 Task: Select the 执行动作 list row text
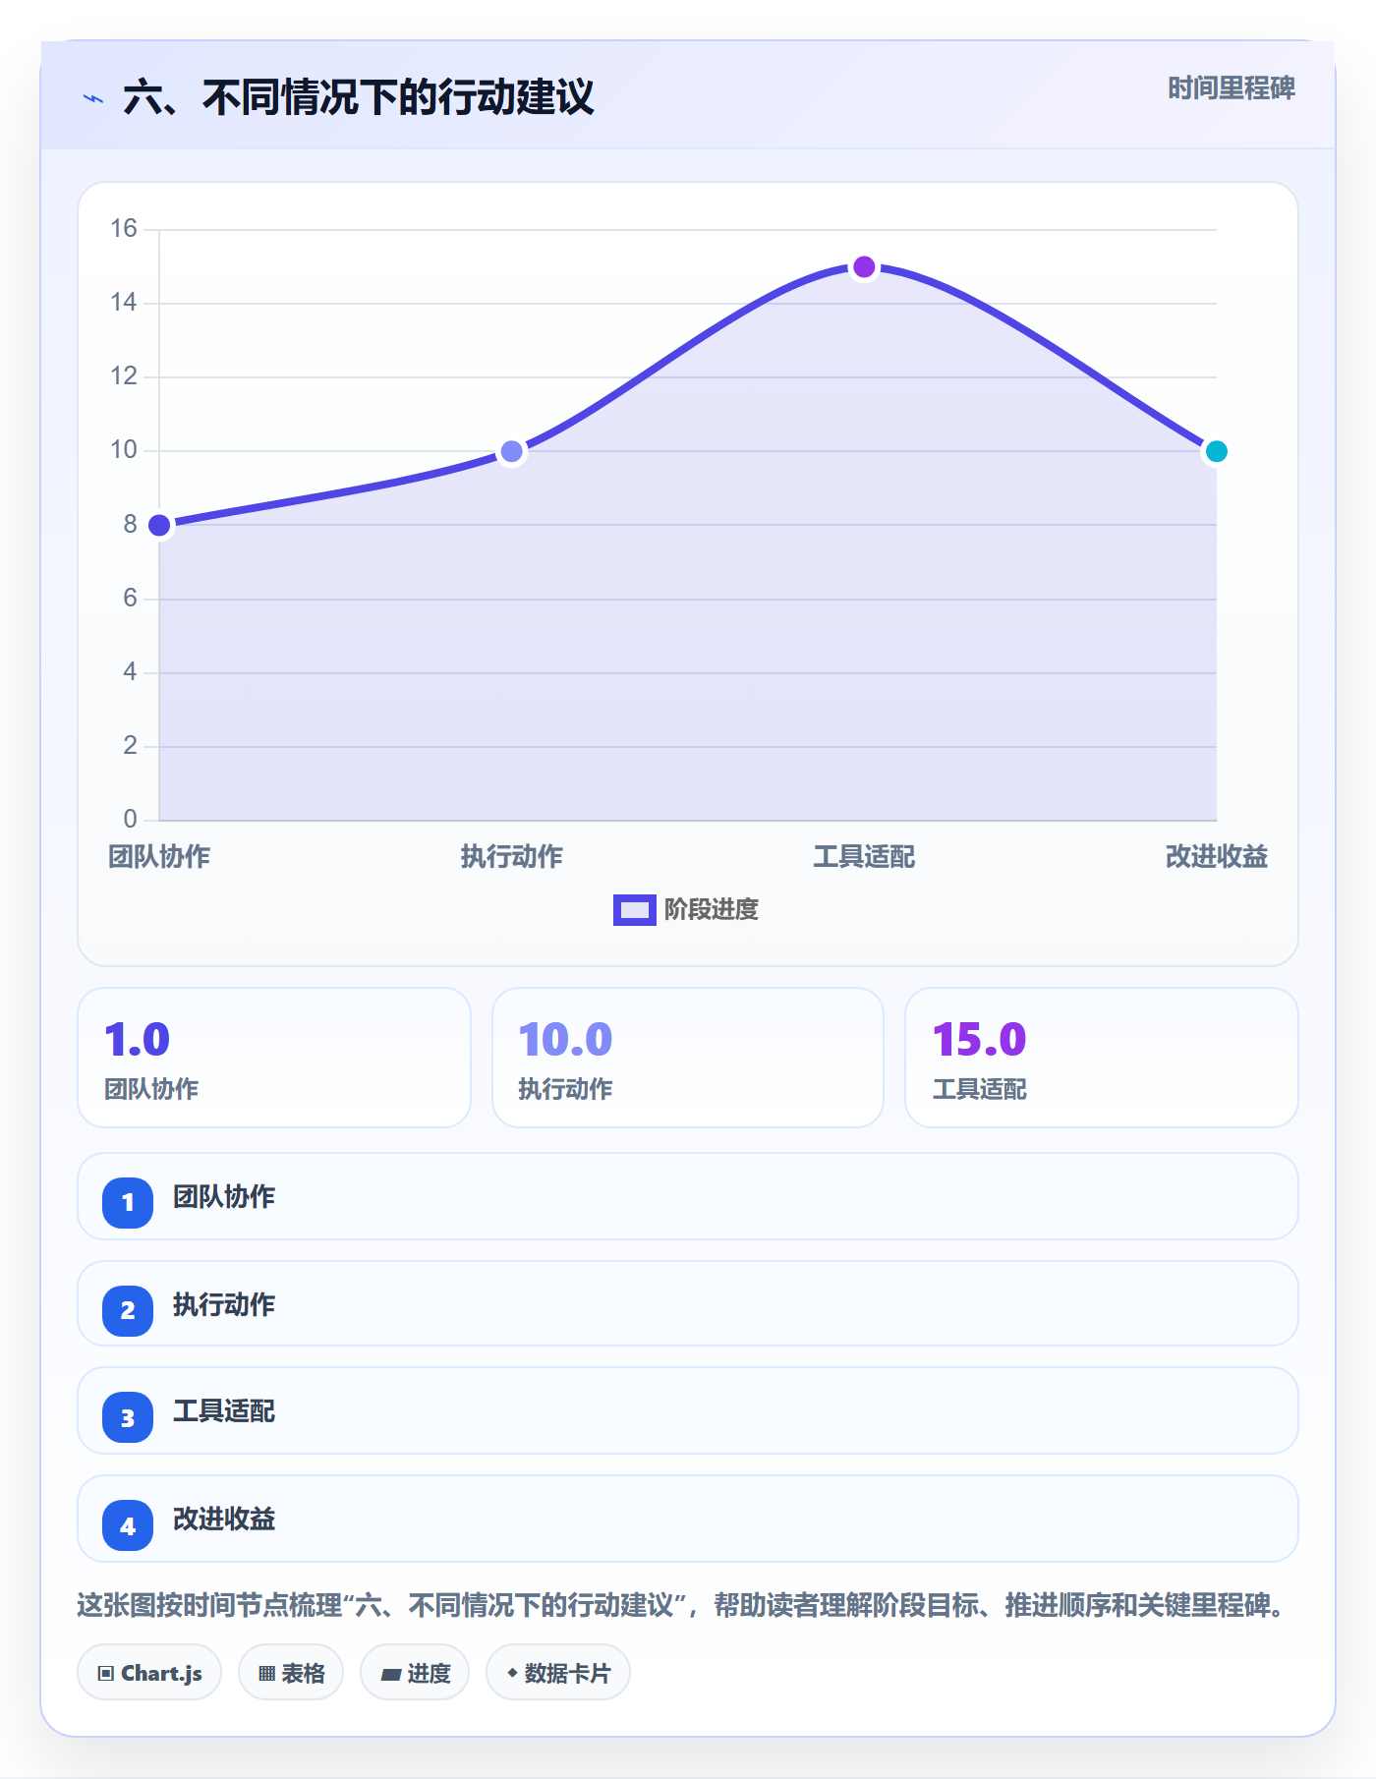tap(224, 1305)
